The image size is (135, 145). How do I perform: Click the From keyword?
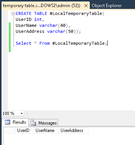[x=45, y=43]
